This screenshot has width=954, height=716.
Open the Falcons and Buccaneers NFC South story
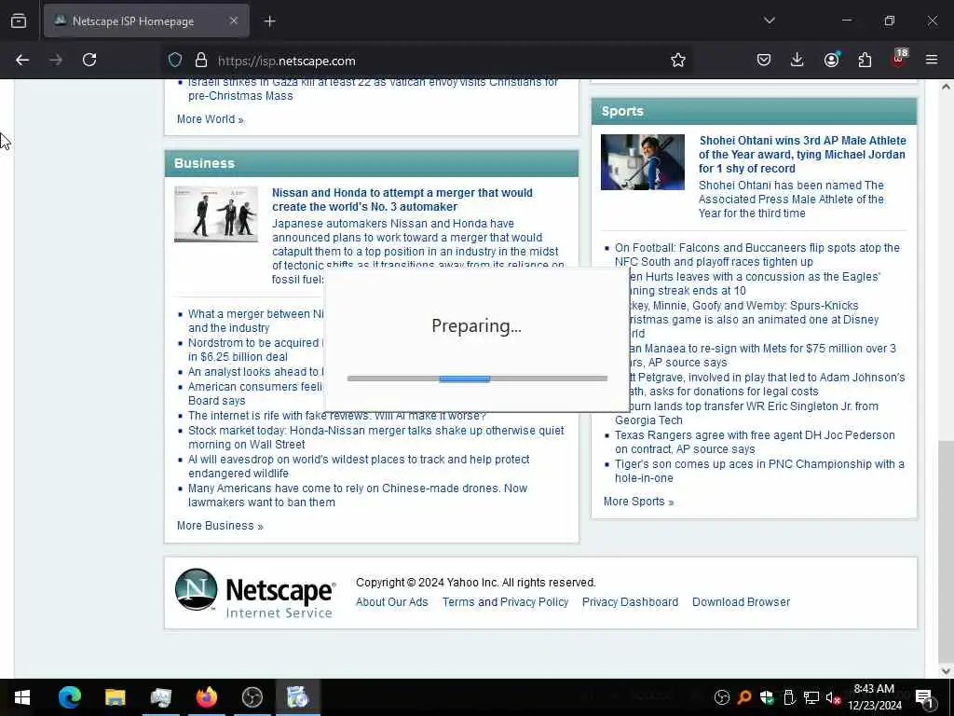pyautogui.click(x=756, y=255)
